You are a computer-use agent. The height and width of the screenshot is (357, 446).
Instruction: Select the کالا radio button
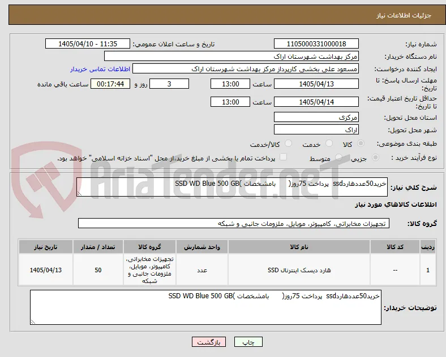pos(361,143)
